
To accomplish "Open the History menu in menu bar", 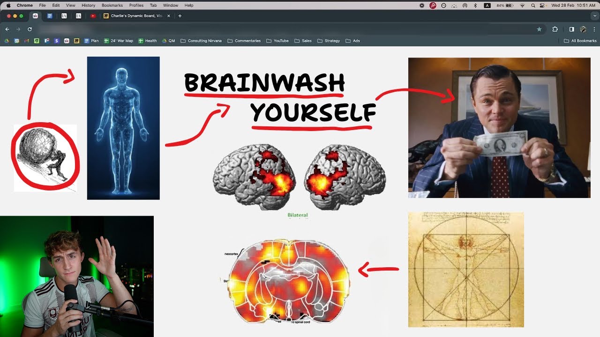I will (88, 5).
